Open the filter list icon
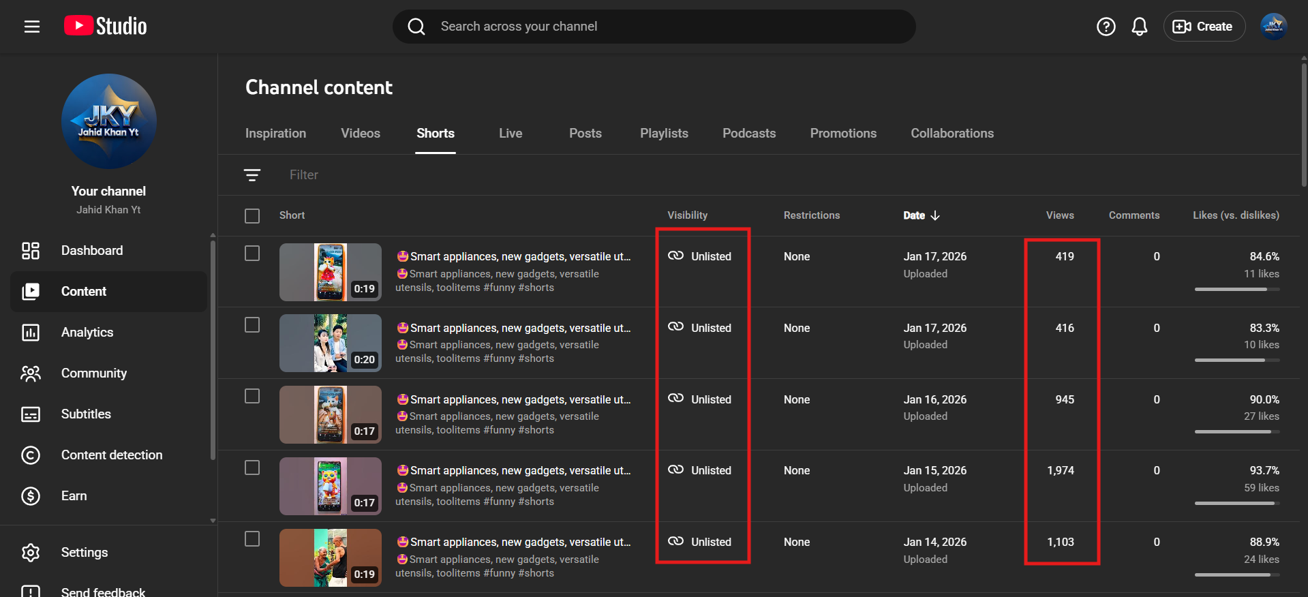The height and width of the screenshot is (597, 1308). tap(252, 175)
